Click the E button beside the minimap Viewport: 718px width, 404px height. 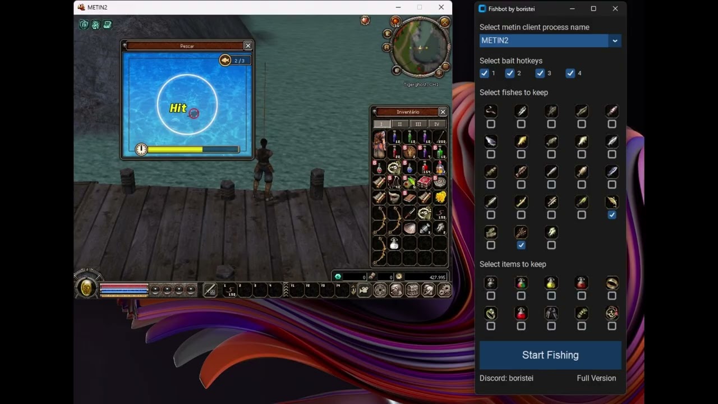click(x=387, y=34)
